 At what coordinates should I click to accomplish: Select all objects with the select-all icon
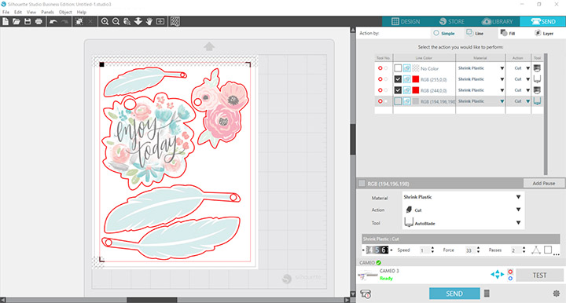(79, 22)
